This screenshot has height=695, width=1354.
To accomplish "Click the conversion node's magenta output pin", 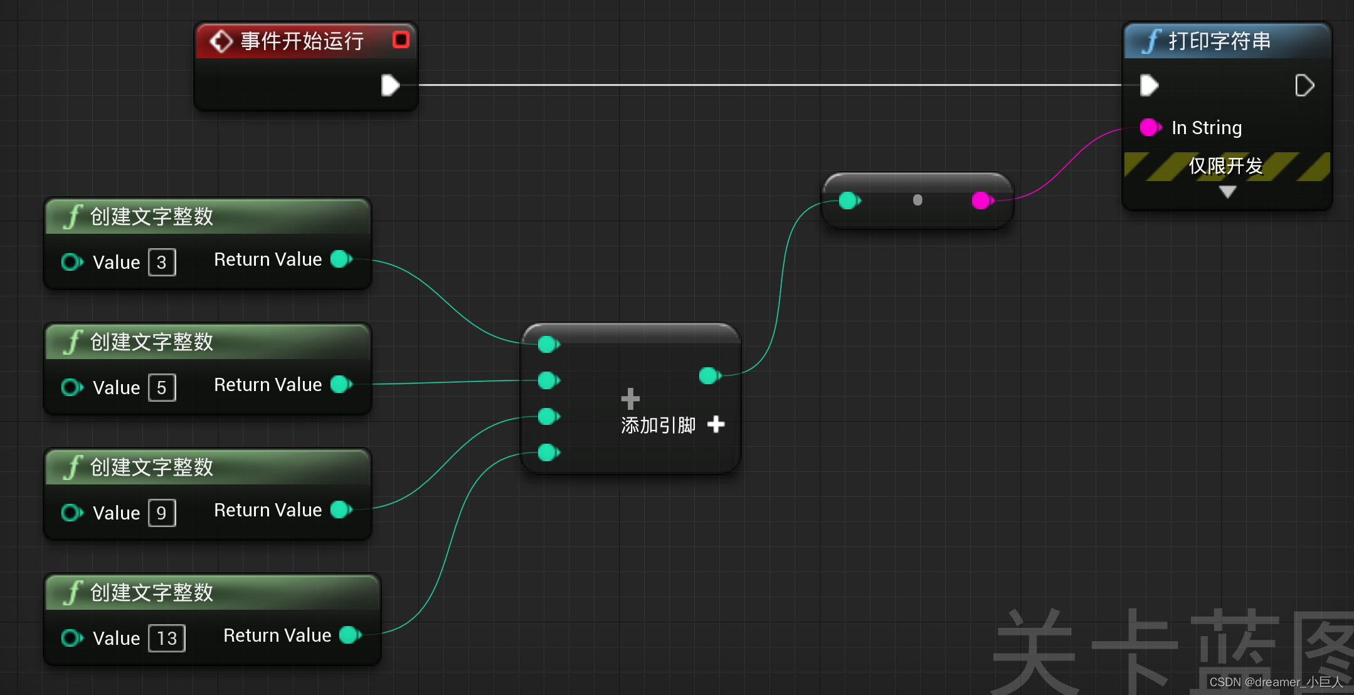I will [981, 201].
